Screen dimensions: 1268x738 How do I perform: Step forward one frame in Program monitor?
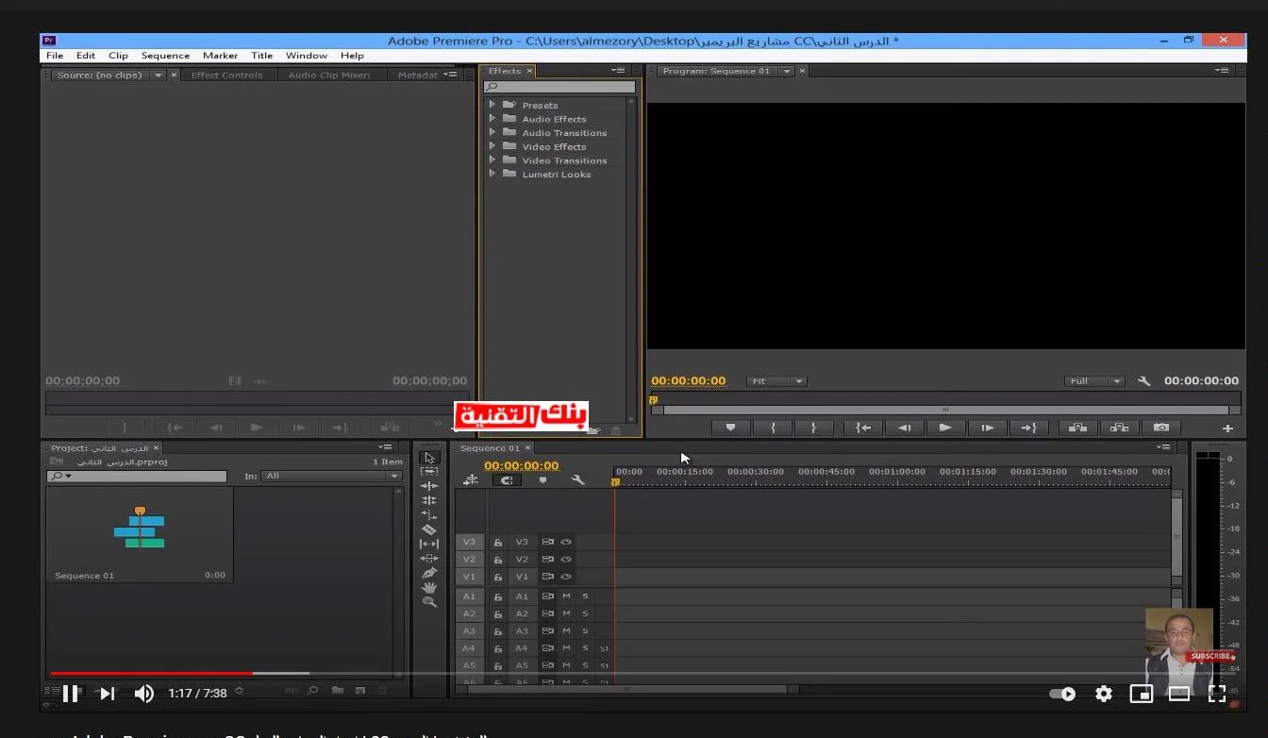pos(987,428)
